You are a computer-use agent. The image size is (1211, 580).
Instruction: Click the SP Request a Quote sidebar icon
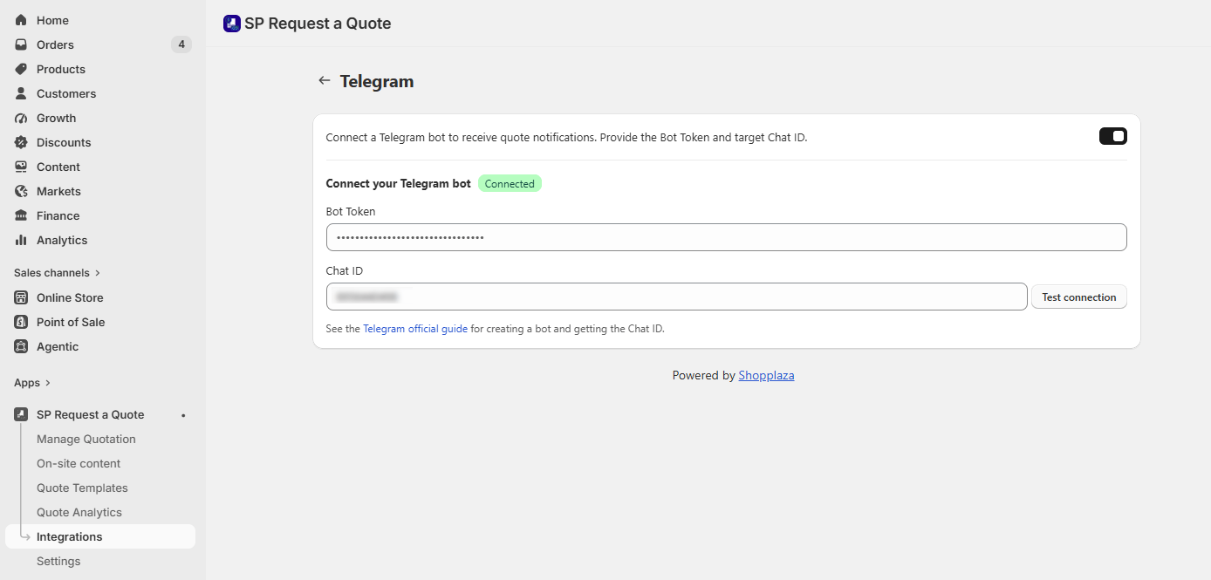[21, 414]
